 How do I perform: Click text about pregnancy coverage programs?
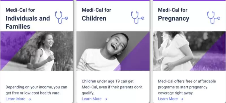[x=187, y=87]
